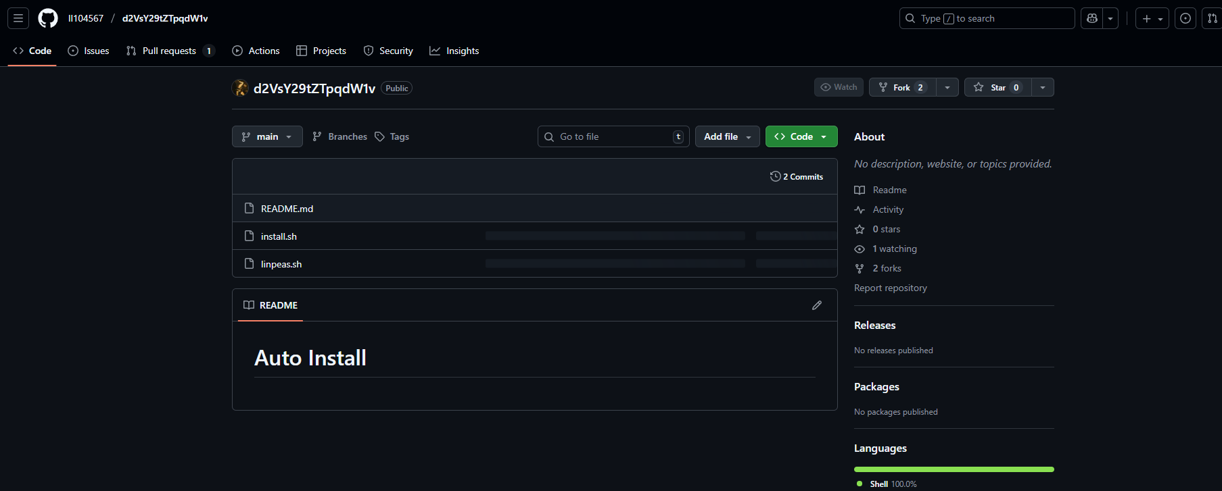The image size is (1222, 491).
Task: Open the Copilot chat icon
Action: point(1092,18)
